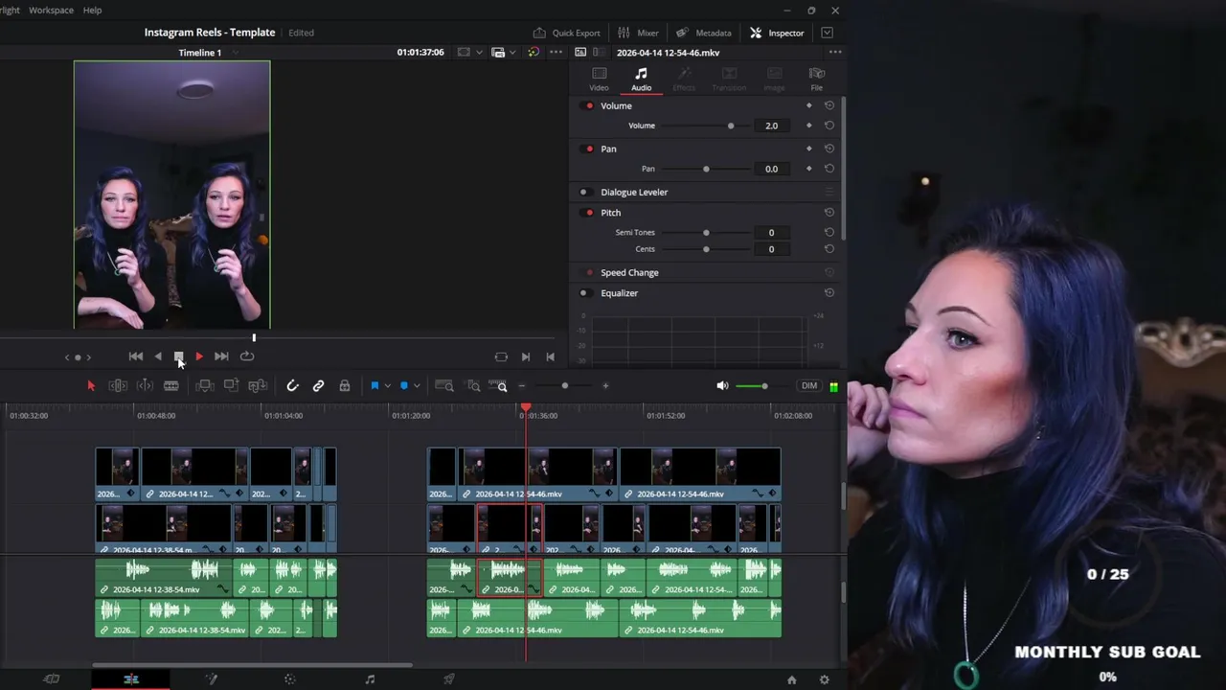
Task: Open the Workspace menu
Action: tap(51, 10)
